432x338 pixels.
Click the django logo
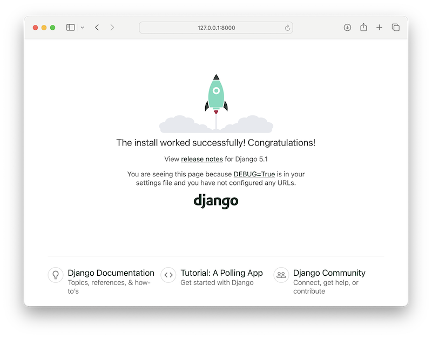tap(216, 201)
